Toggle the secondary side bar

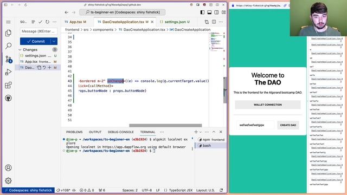(216, 12)
